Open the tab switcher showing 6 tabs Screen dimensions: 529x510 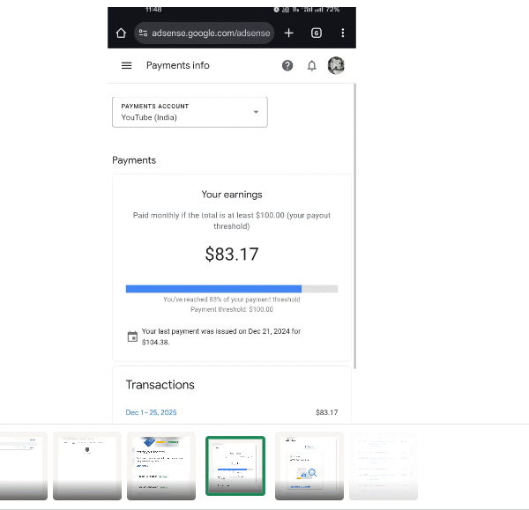click(317, 33)
